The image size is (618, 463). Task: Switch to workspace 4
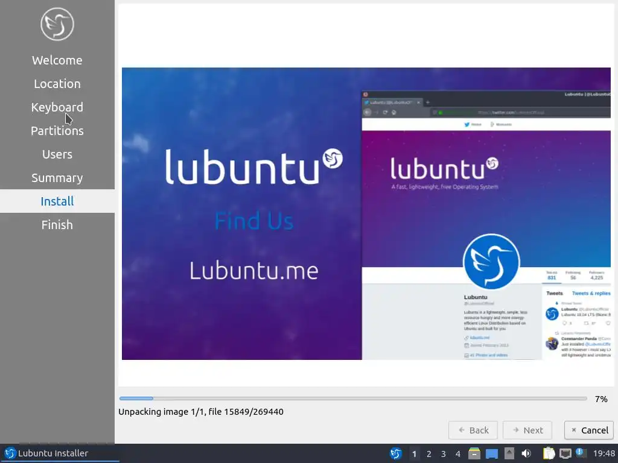458,454
